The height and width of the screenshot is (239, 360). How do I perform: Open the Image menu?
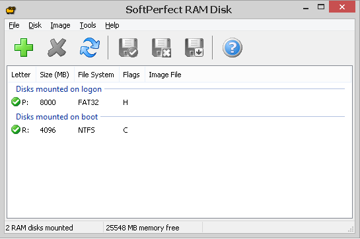click(x=60, y=25)
